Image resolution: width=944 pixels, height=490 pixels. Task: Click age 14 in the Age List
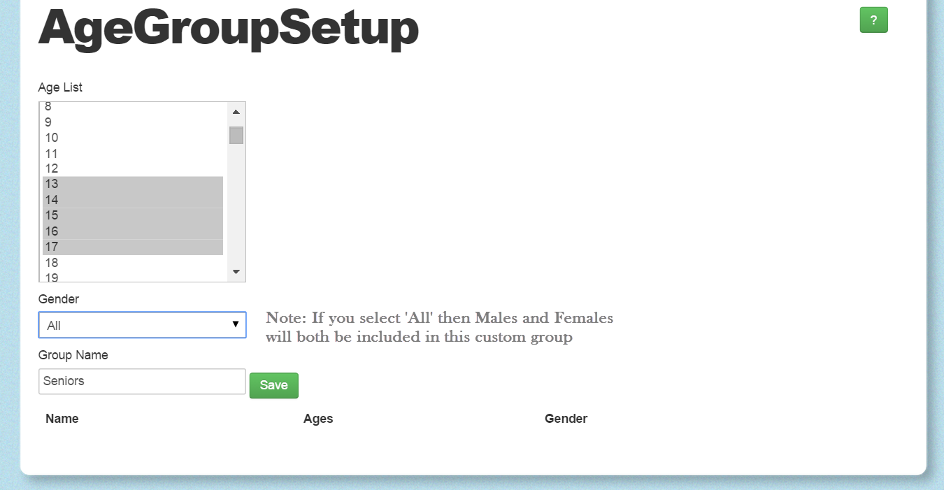click(x=132, y=200)
